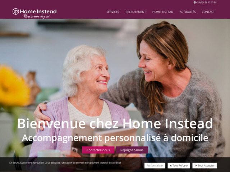230x172 pixels.
Task: Click the Contactez-nous button
Action: tap(98, 150)
